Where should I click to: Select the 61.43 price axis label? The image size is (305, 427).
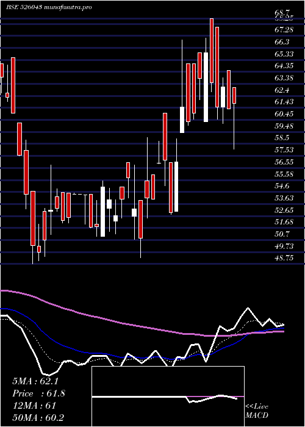pos(284,102)
